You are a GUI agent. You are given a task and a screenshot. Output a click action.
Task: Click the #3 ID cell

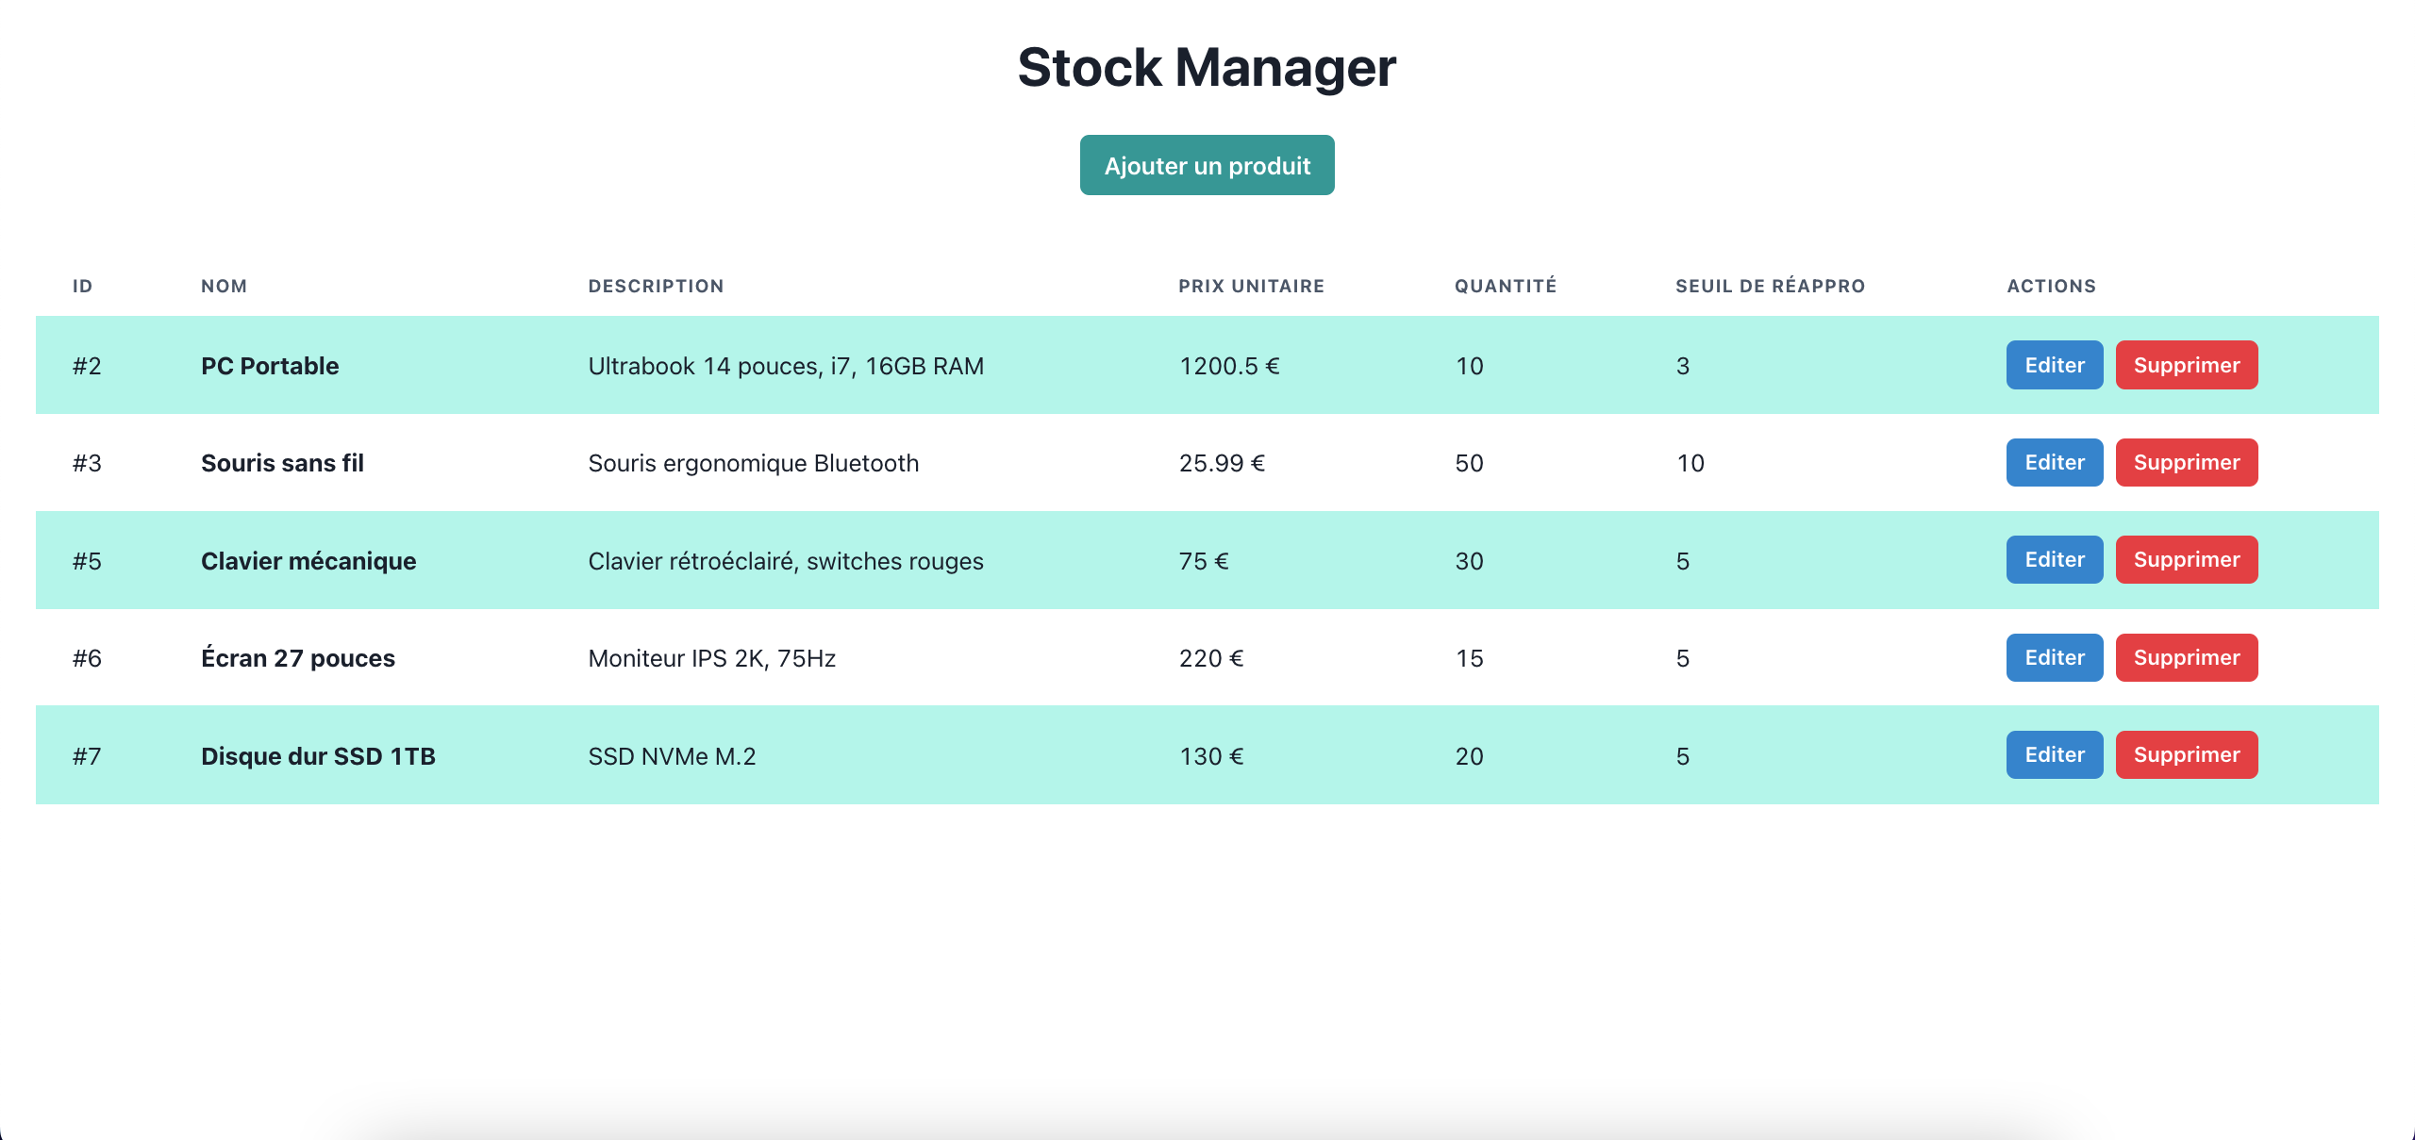coord(87,463)
